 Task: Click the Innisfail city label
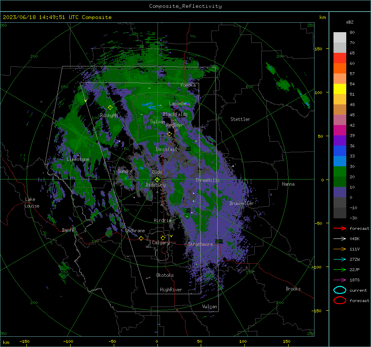coord(166,149)
